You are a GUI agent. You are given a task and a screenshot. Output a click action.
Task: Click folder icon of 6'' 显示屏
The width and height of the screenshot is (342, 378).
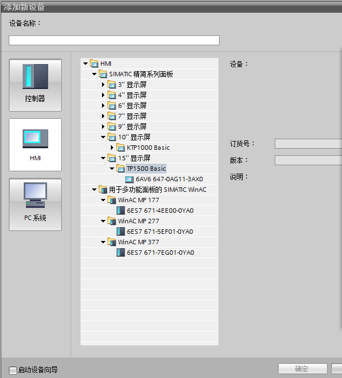tap(111, 106)
